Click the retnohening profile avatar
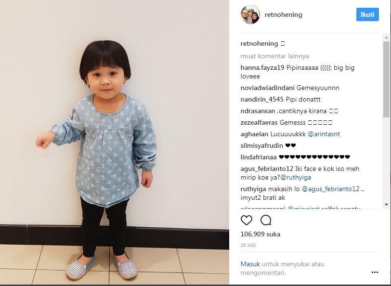Image resolution: width=391 pixels, height=286 pixels. tap(250, 14)
